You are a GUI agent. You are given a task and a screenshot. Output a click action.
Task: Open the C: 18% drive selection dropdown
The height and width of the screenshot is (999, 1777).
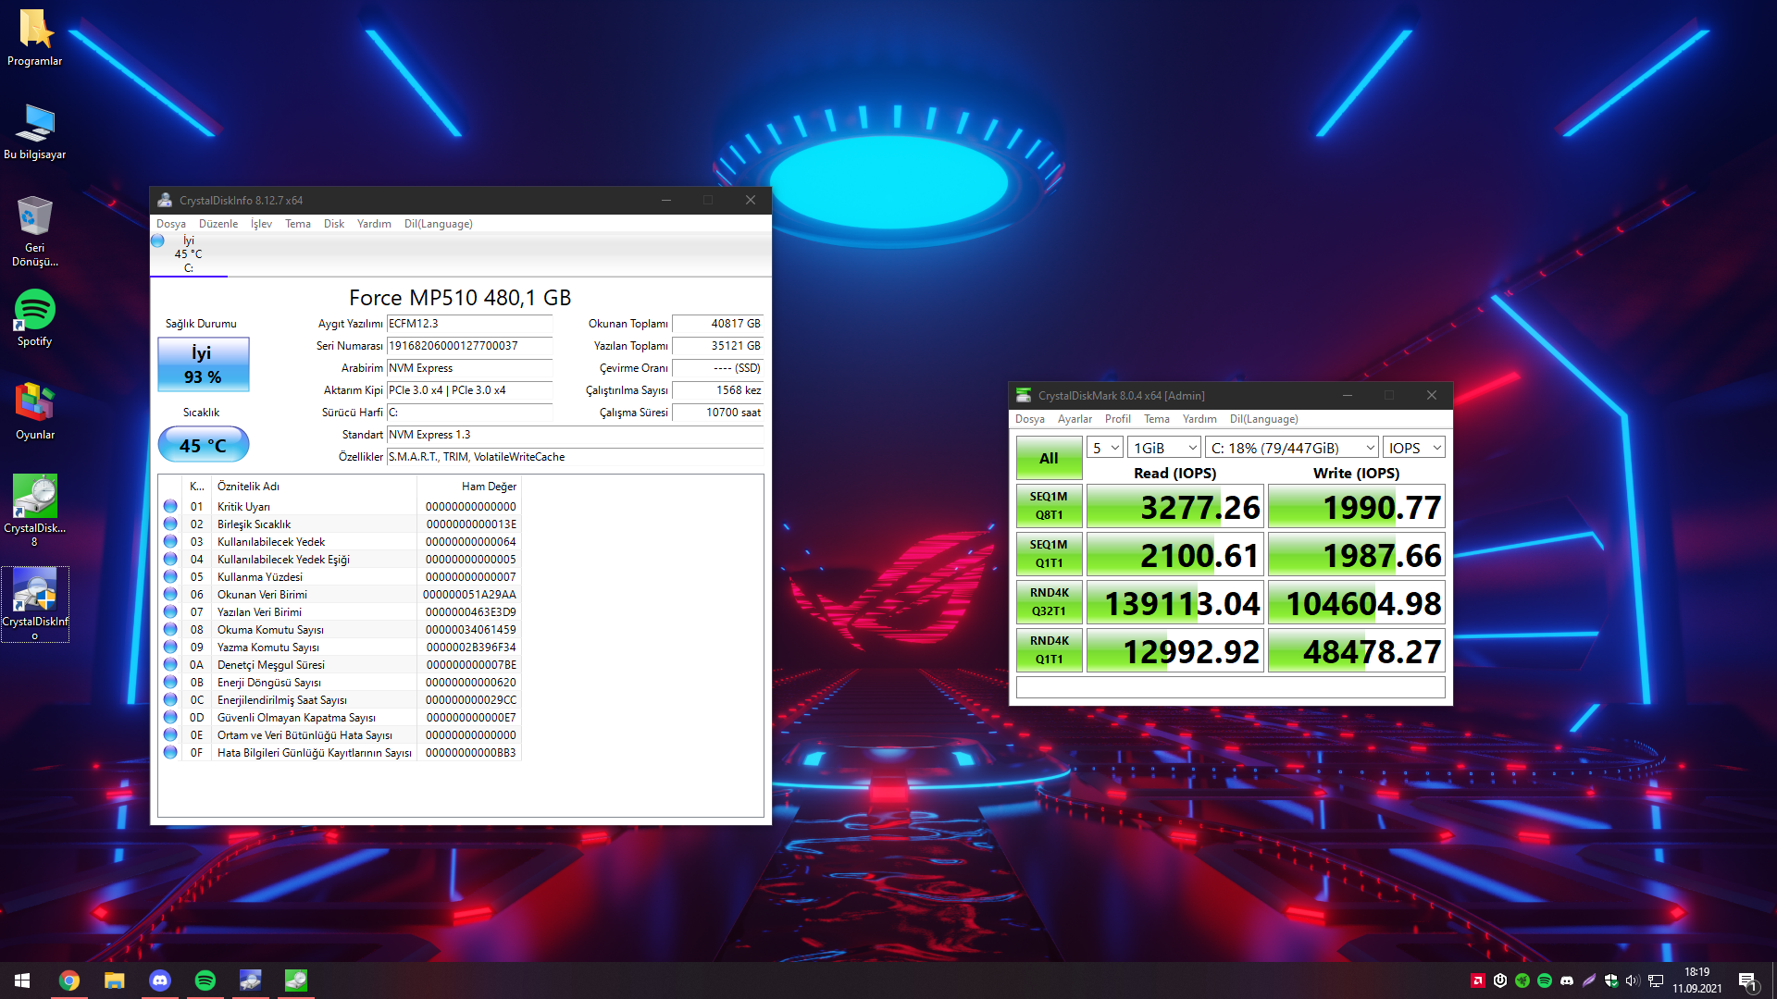click(x=1292, y=448)
